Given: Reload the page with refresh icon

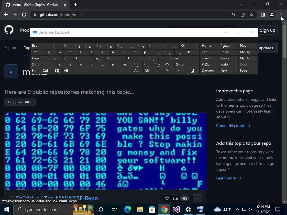Looking at the screenshot, I should [x=24, y=15].
